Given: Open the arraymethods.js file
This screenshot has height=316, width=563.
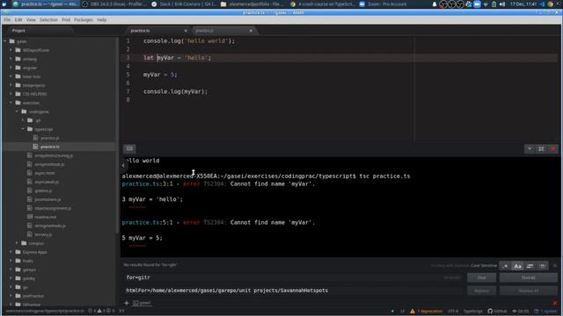Looking at the screenshot, I should coord(49,164).
